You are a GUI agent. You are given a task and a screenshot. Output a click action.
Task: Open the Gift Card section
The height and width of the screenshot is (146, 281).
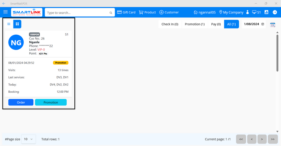click(x=126, y=12)
